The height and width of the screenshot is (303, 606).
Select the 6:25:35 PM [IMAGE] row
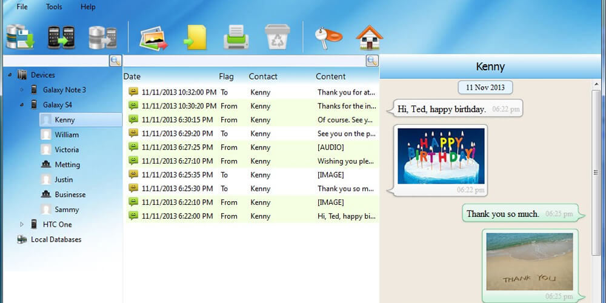[x=252, y=175]
